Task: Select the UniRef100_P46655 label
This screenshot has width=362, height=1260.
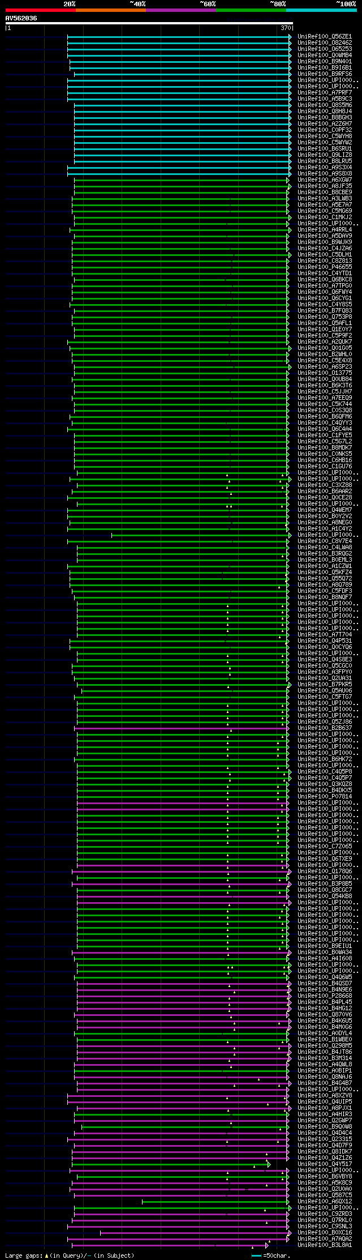Action: [325, 267]
